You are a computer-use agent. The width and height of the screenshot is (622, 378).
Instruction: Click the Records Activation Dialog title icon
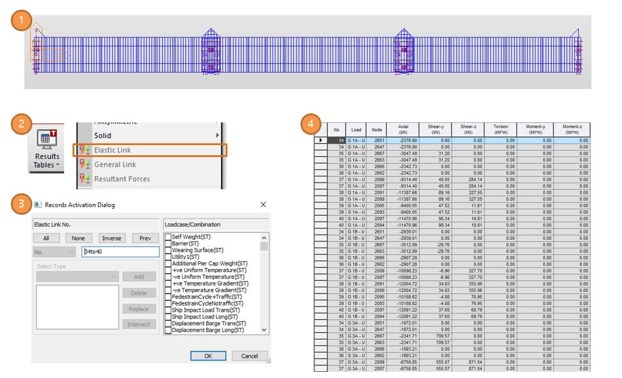click(38, 205)
